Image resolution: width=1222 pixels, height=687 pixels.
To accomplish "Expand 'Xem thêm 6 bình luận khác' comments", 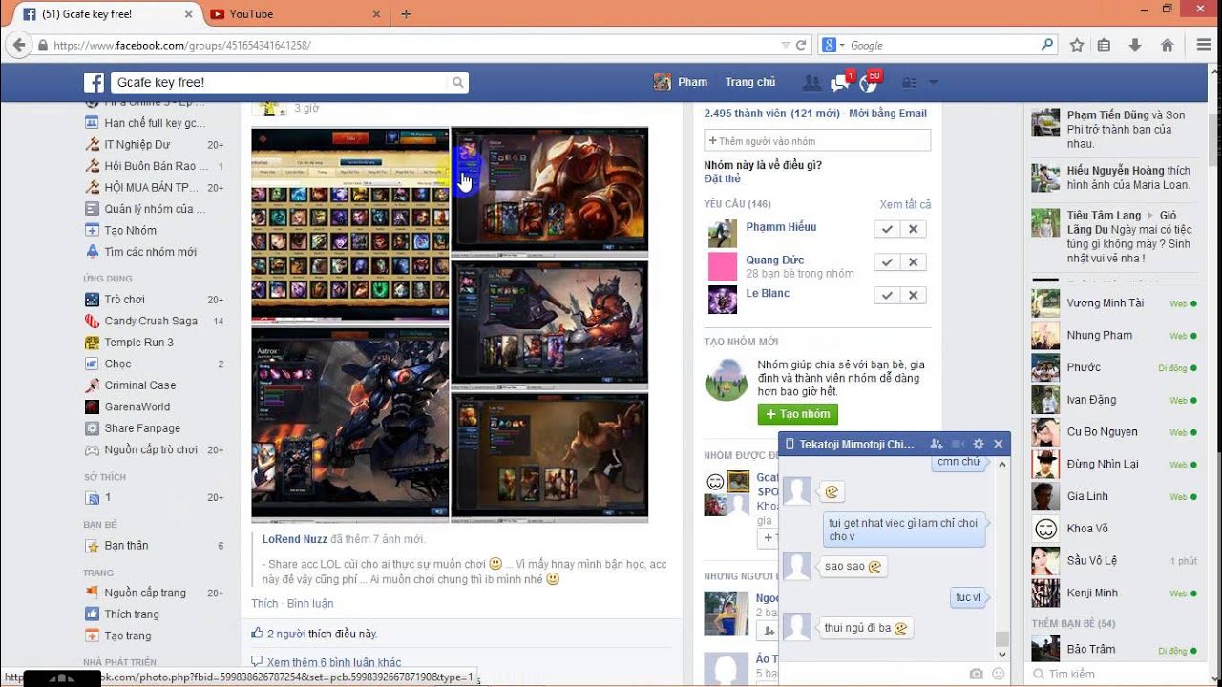I will click(334, 662).
